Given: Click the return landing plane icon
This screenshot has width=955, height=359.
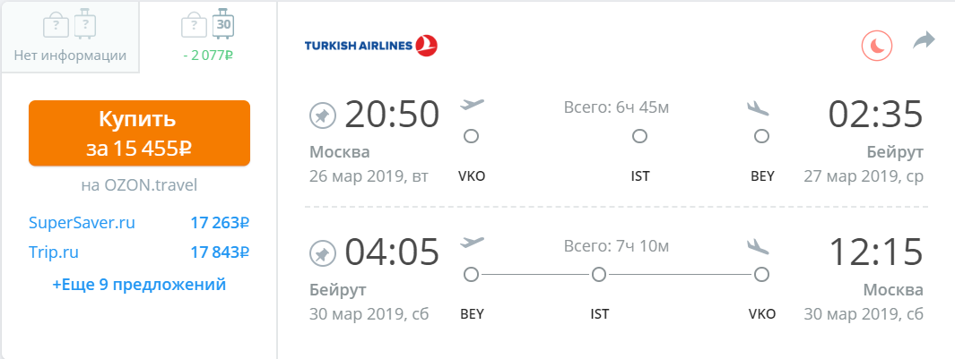Looking at the screenshot, I should pyautogui.click(x=759, y=245).
